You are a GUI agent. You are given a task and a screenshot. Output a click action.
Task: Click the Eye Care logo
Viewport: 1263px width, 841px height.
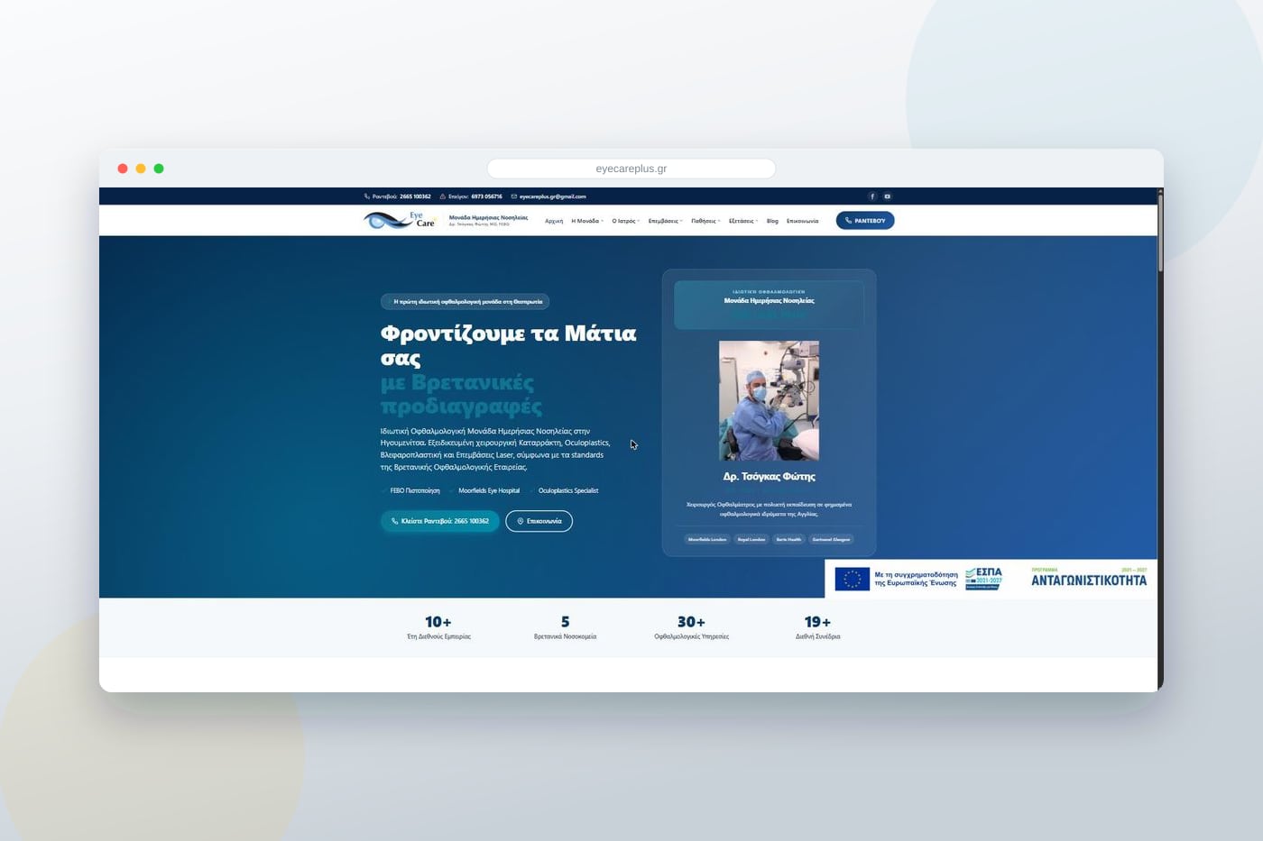pos(400,220)
